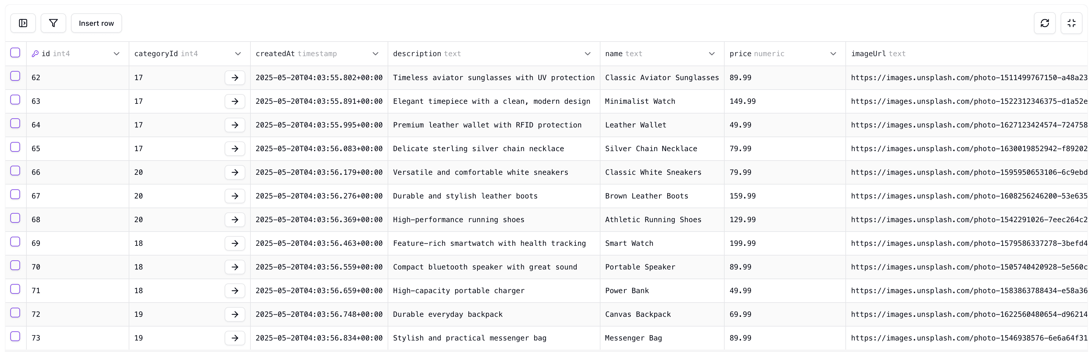Click relation arrow in row 69

pos(235,244)
